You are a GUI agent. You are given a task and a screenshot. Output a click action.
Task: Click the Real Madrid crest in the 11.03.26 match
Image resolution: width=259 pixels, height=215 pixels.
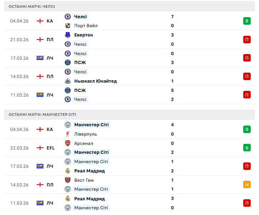coord(68,199)
